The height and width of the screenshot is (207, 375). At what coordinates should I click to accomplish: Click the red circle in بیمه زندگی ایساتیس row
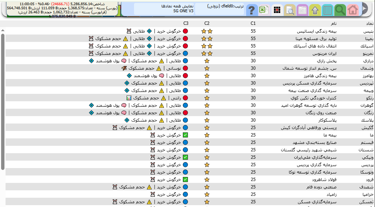tap(185, 31)
